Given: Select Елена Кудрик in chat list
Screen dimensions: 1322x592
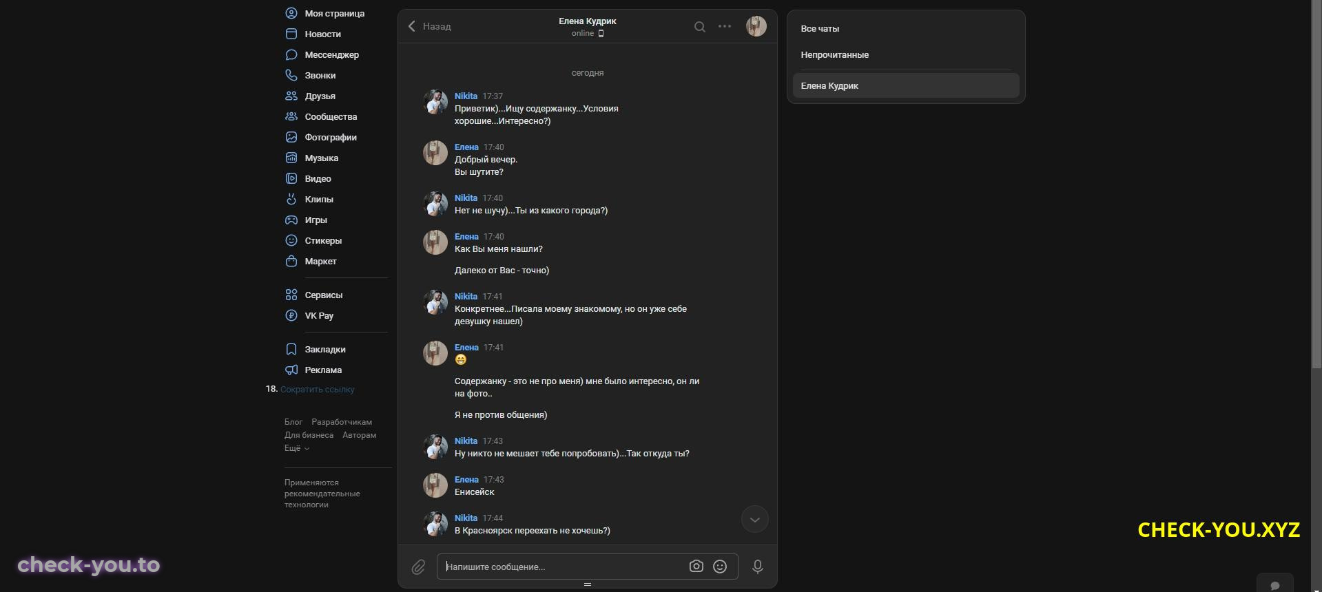Looking at the screenshot, I should pyautogui.click(x=906, y=86).
